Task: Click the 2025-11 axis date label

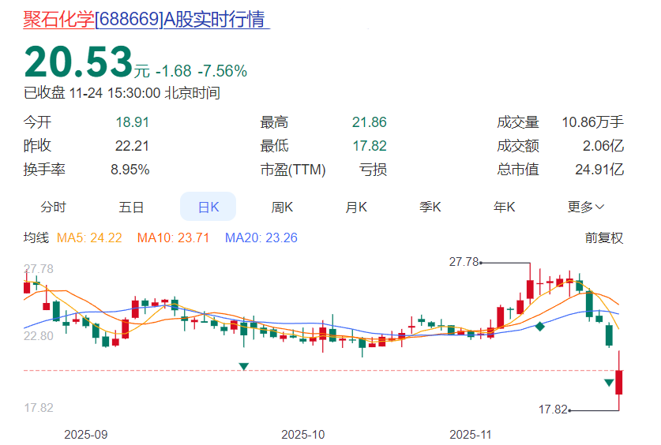Action: coord(471,435)
